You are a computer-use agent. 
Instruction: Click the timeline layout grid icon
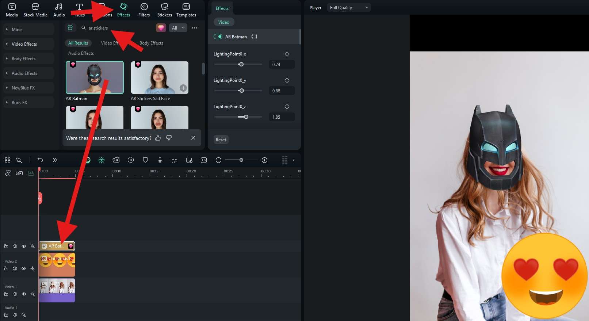8,160
